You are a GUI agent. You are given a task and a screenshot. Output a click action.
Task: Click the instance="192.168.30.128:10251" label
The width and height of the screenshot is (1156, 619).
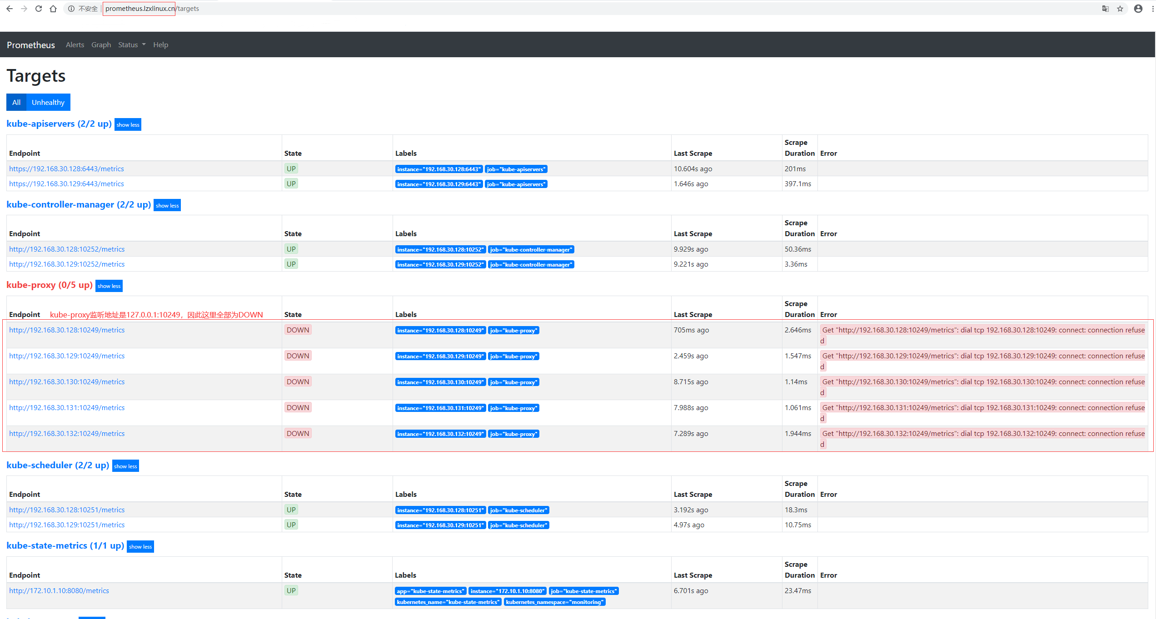click(441, 510)
